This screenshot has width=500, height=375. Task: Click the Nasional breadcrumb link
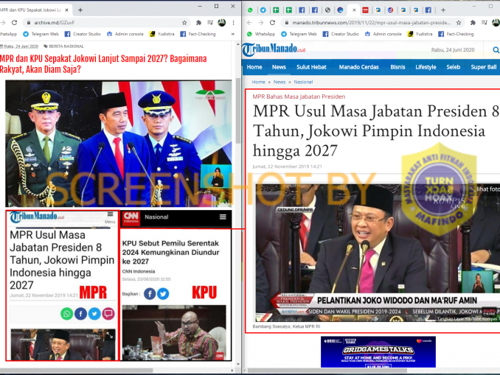pos(303,82)
